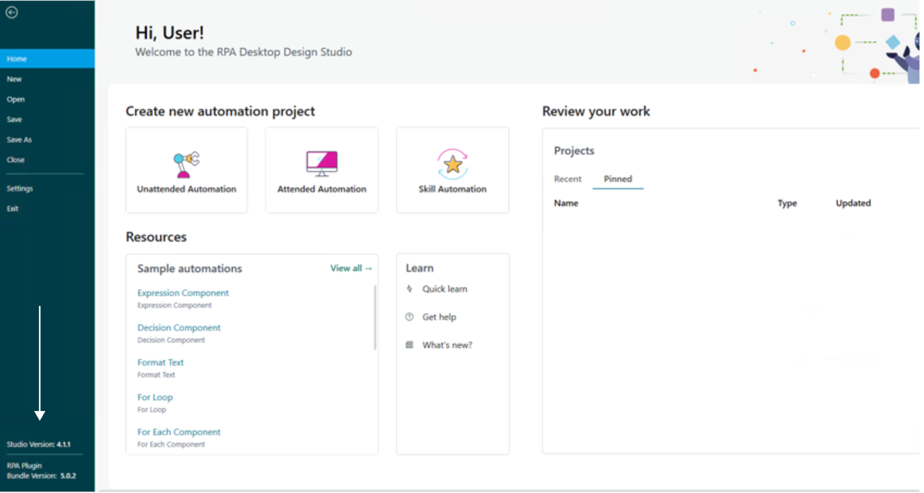Click the What's new icon
The image size is (924, 493).
pos(410,345)
